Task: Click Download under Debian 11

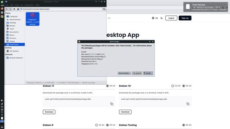Action: click(x=49, y=112)
